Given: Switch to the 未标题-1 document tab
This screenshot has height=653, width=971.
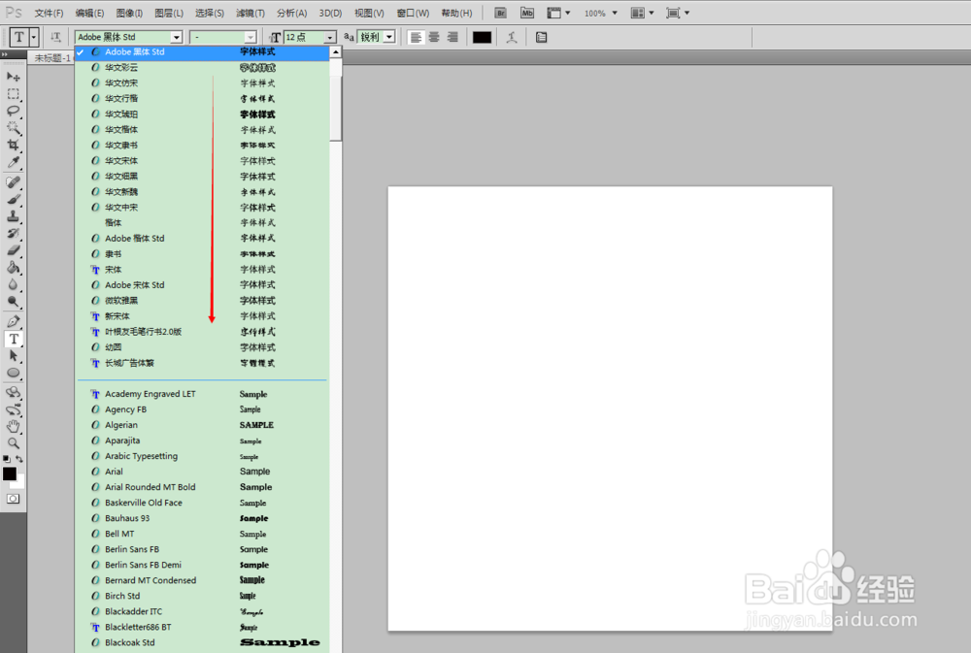Looking at the screenshot, I should (52, 58).
